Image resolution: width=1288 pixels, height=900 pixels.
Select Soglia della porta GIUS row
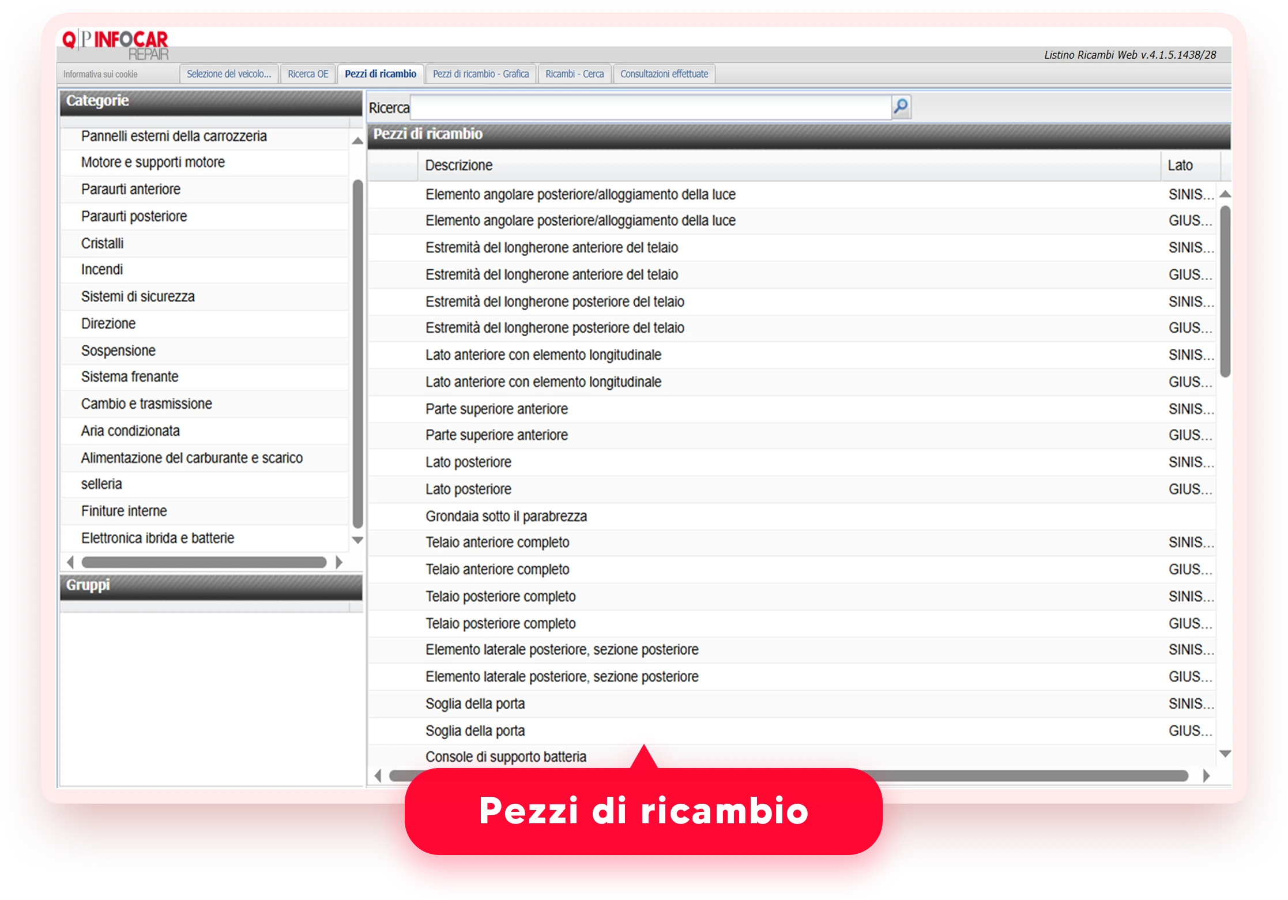coord(792,731)
